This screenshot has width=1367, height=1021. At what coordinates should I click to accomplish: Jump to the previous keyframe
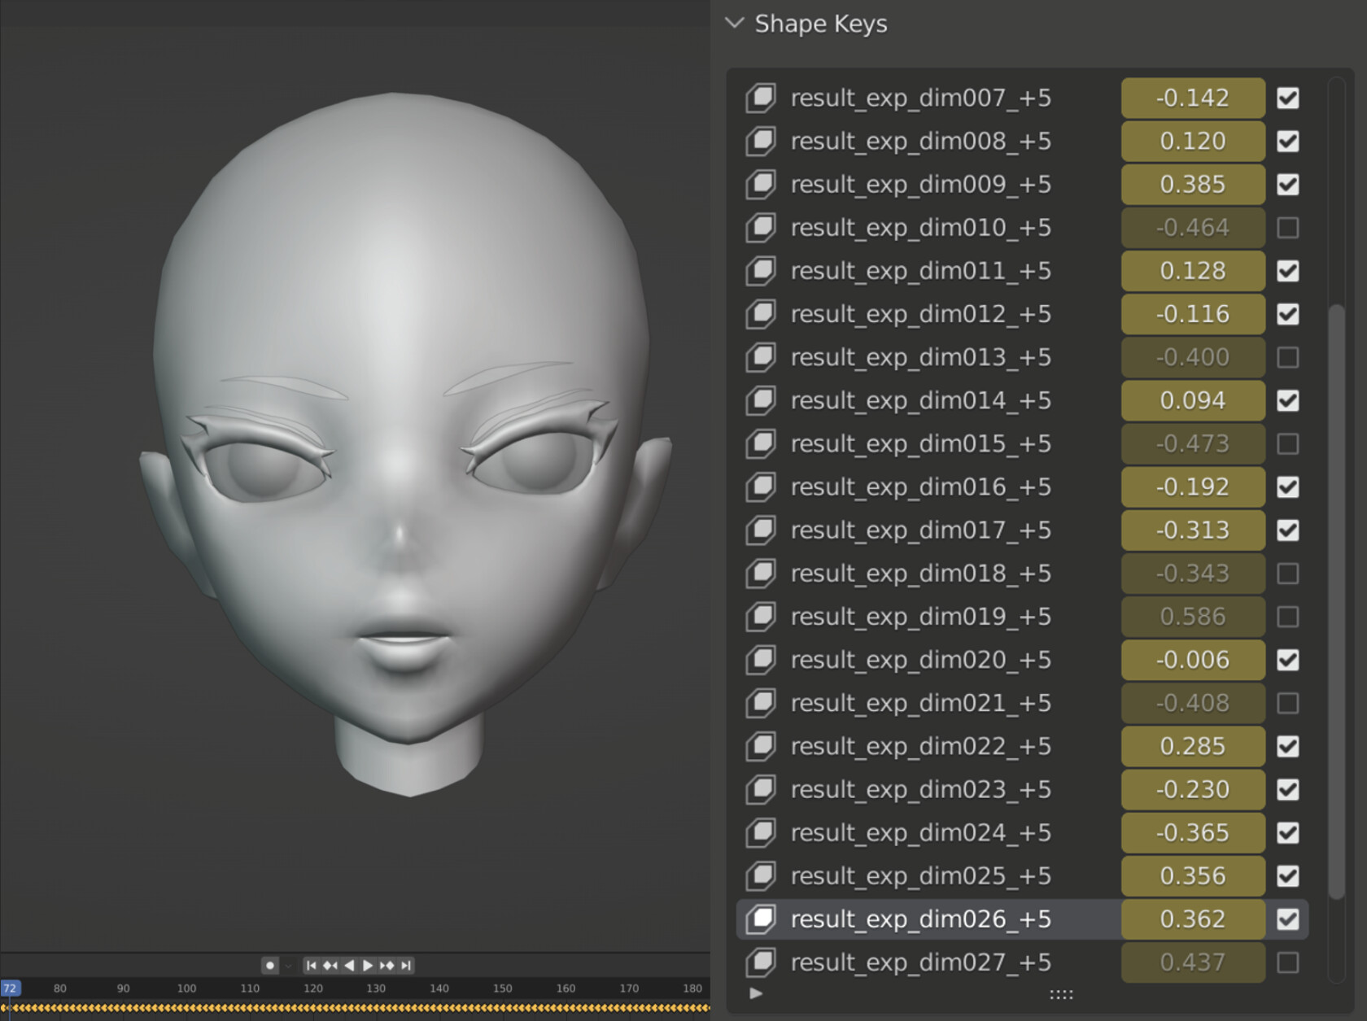click(330, 965)
